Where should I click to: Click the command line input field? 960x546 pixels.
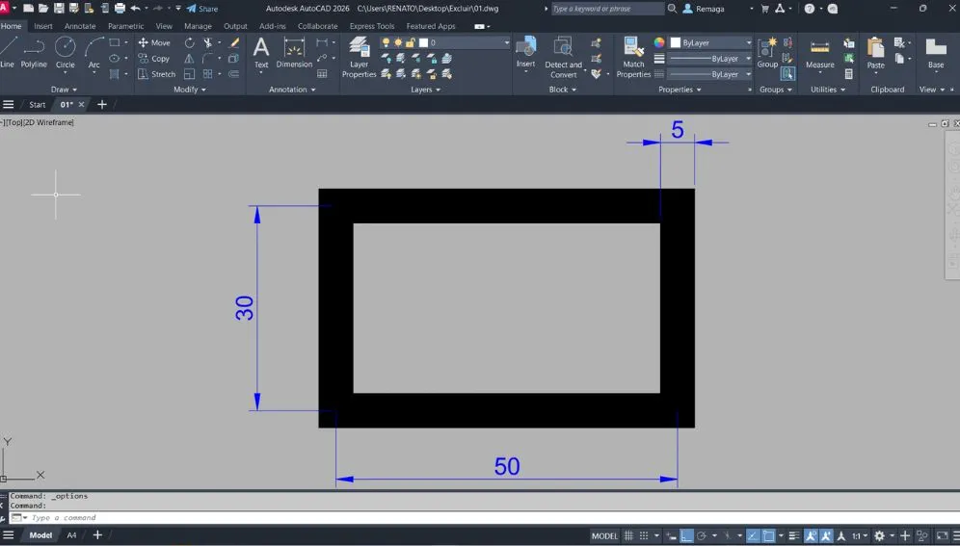(289, 518)
